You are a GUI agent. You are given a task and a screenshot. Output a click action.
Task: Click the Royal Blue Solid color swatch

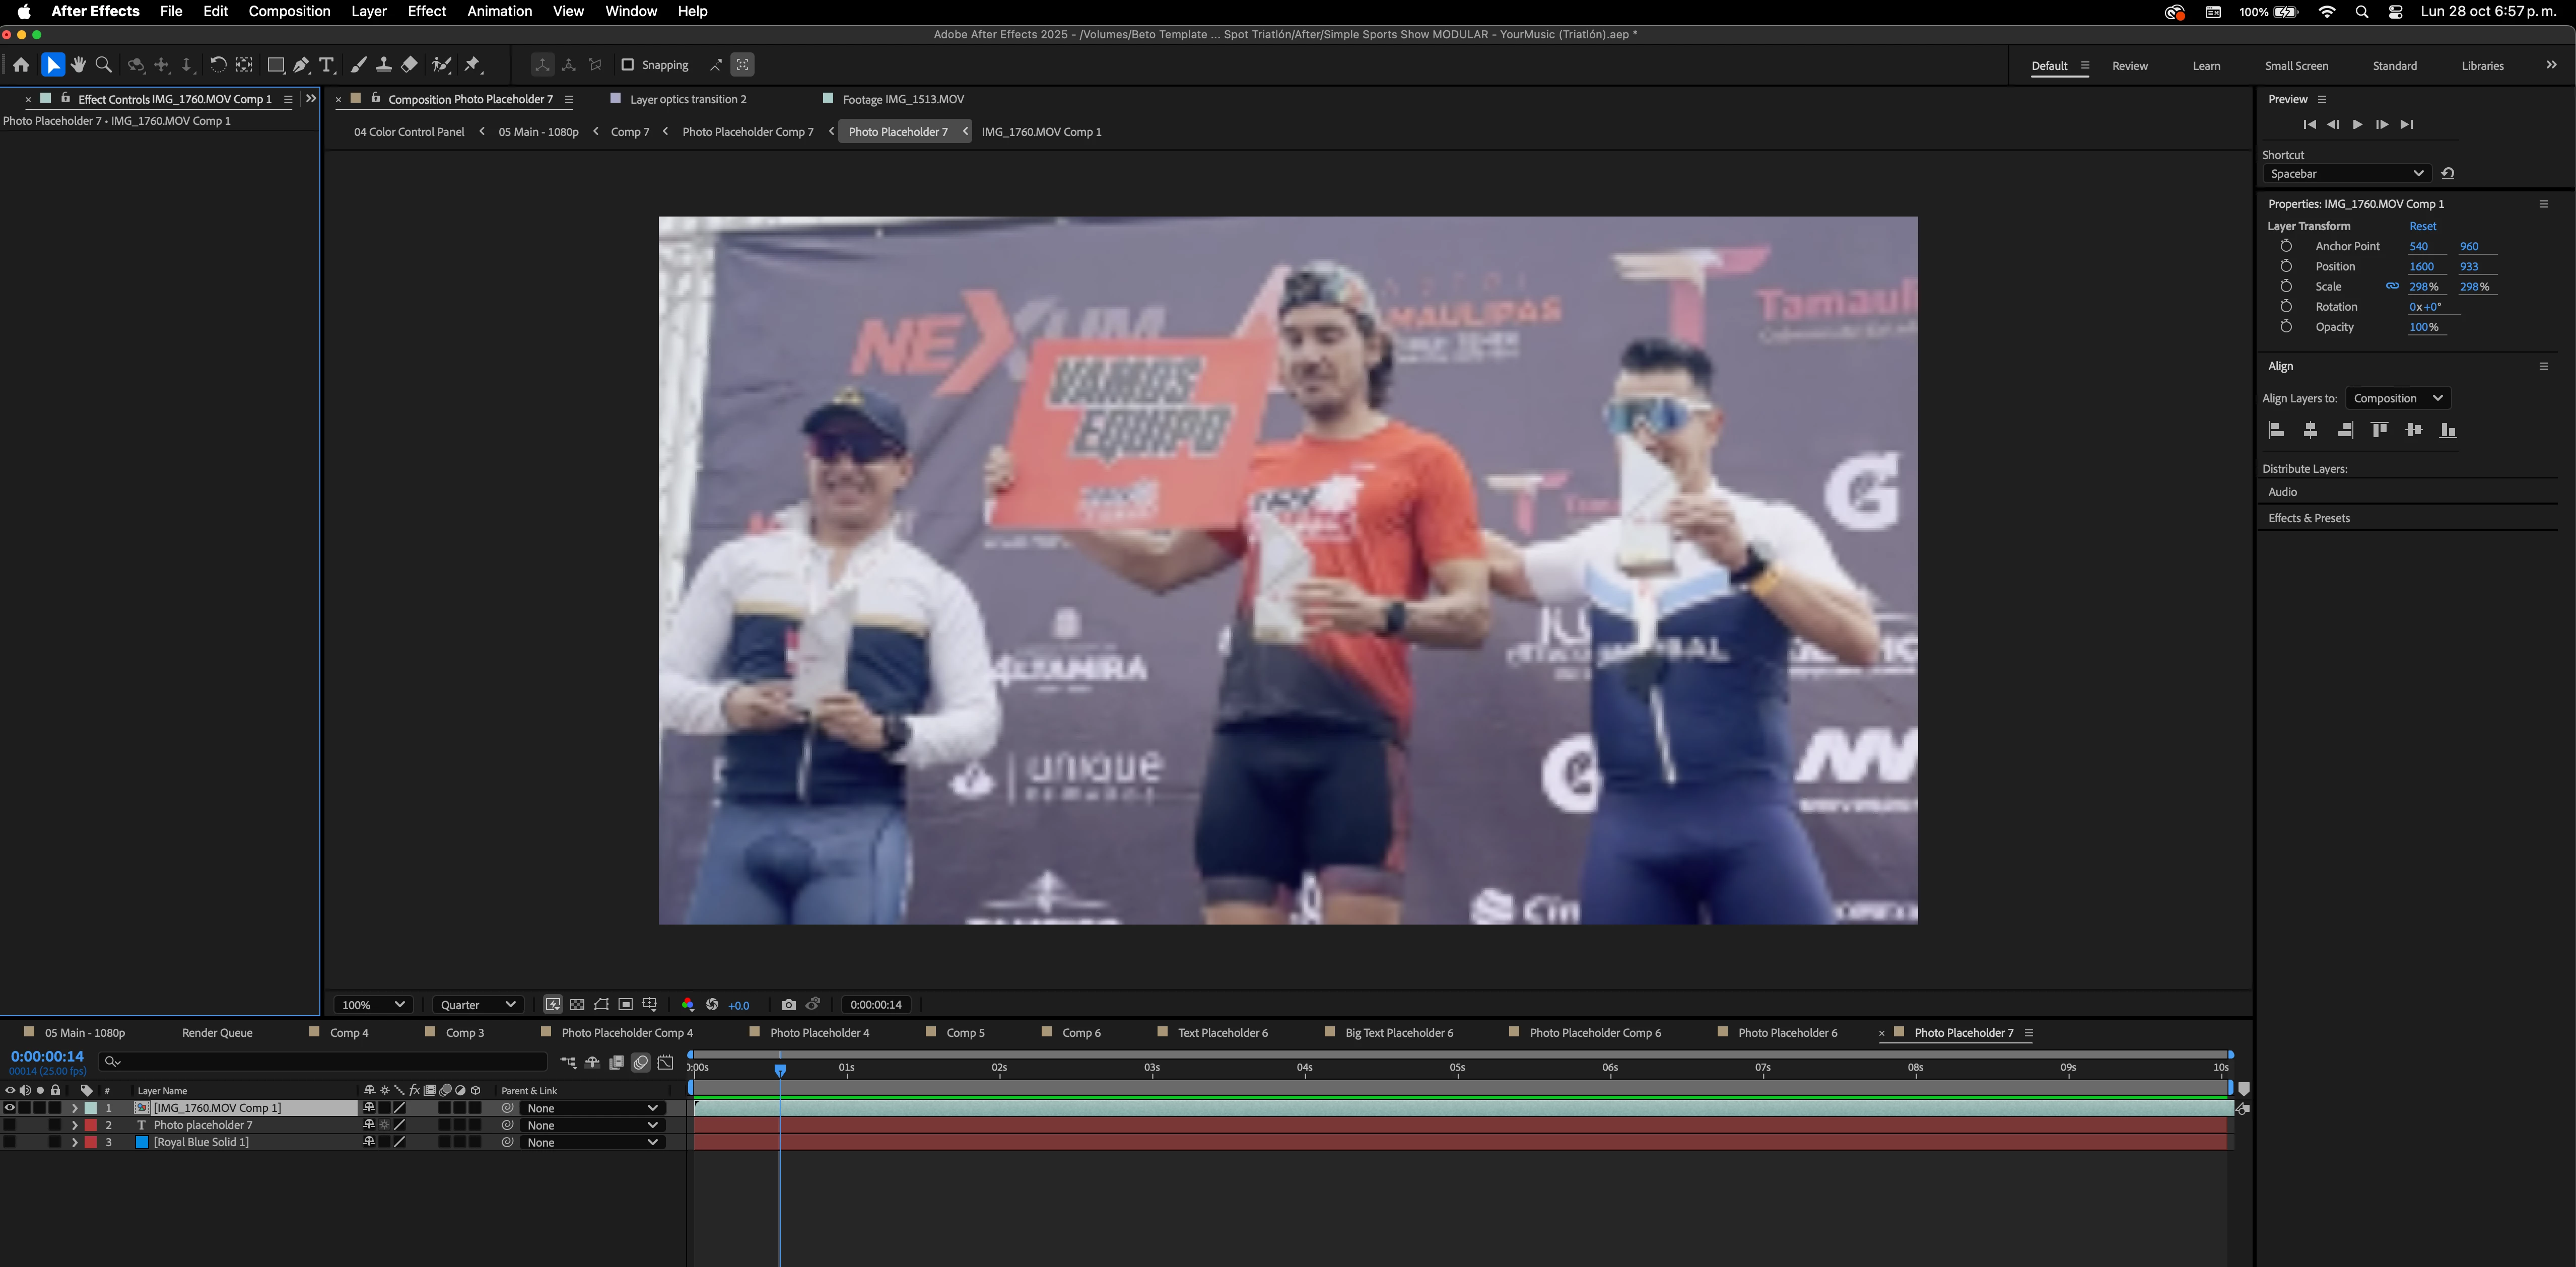[x=141, y=1142]
